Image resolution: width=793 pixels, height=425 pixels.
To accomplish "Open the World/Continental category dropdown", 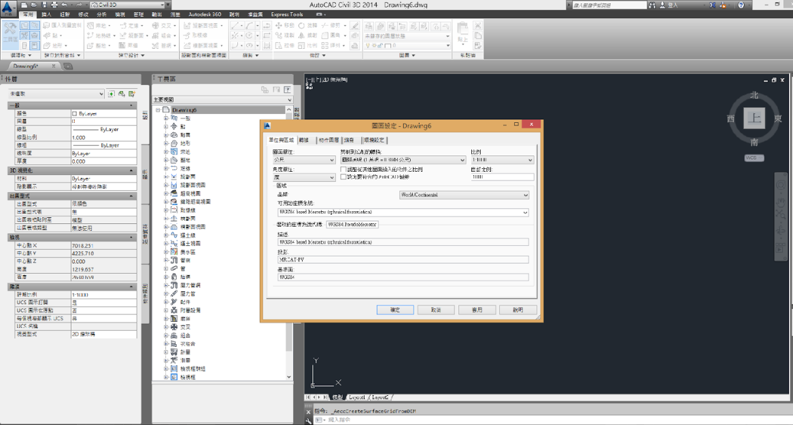I will (x=465, y=195).
